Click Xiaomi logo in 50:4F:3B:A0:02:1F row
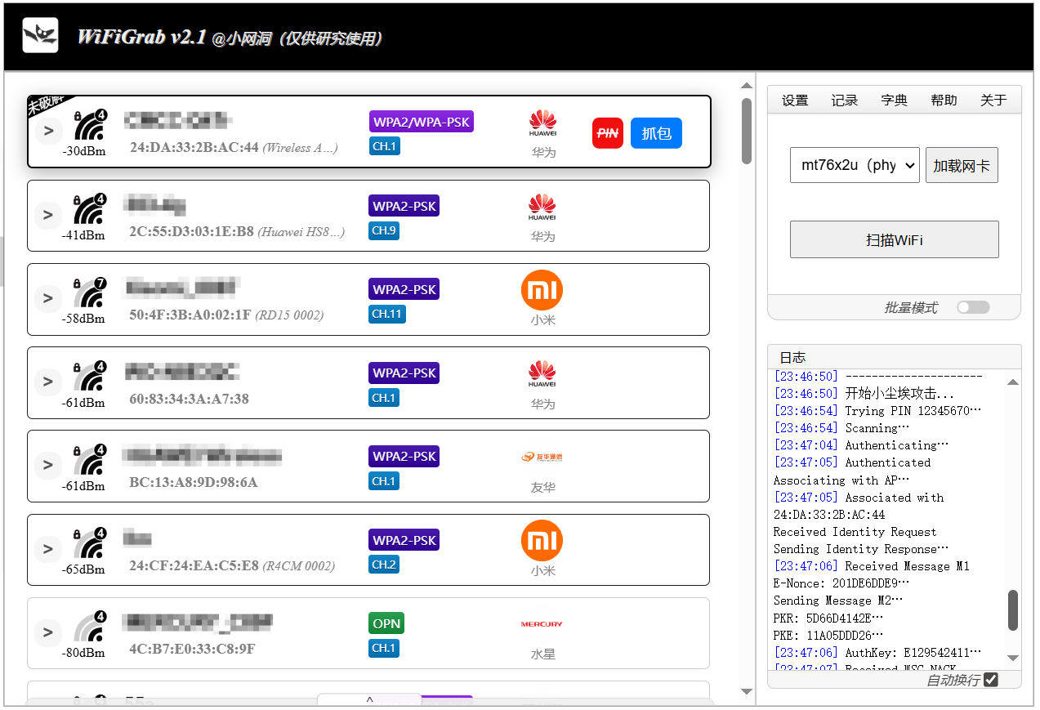 point(542,290)
